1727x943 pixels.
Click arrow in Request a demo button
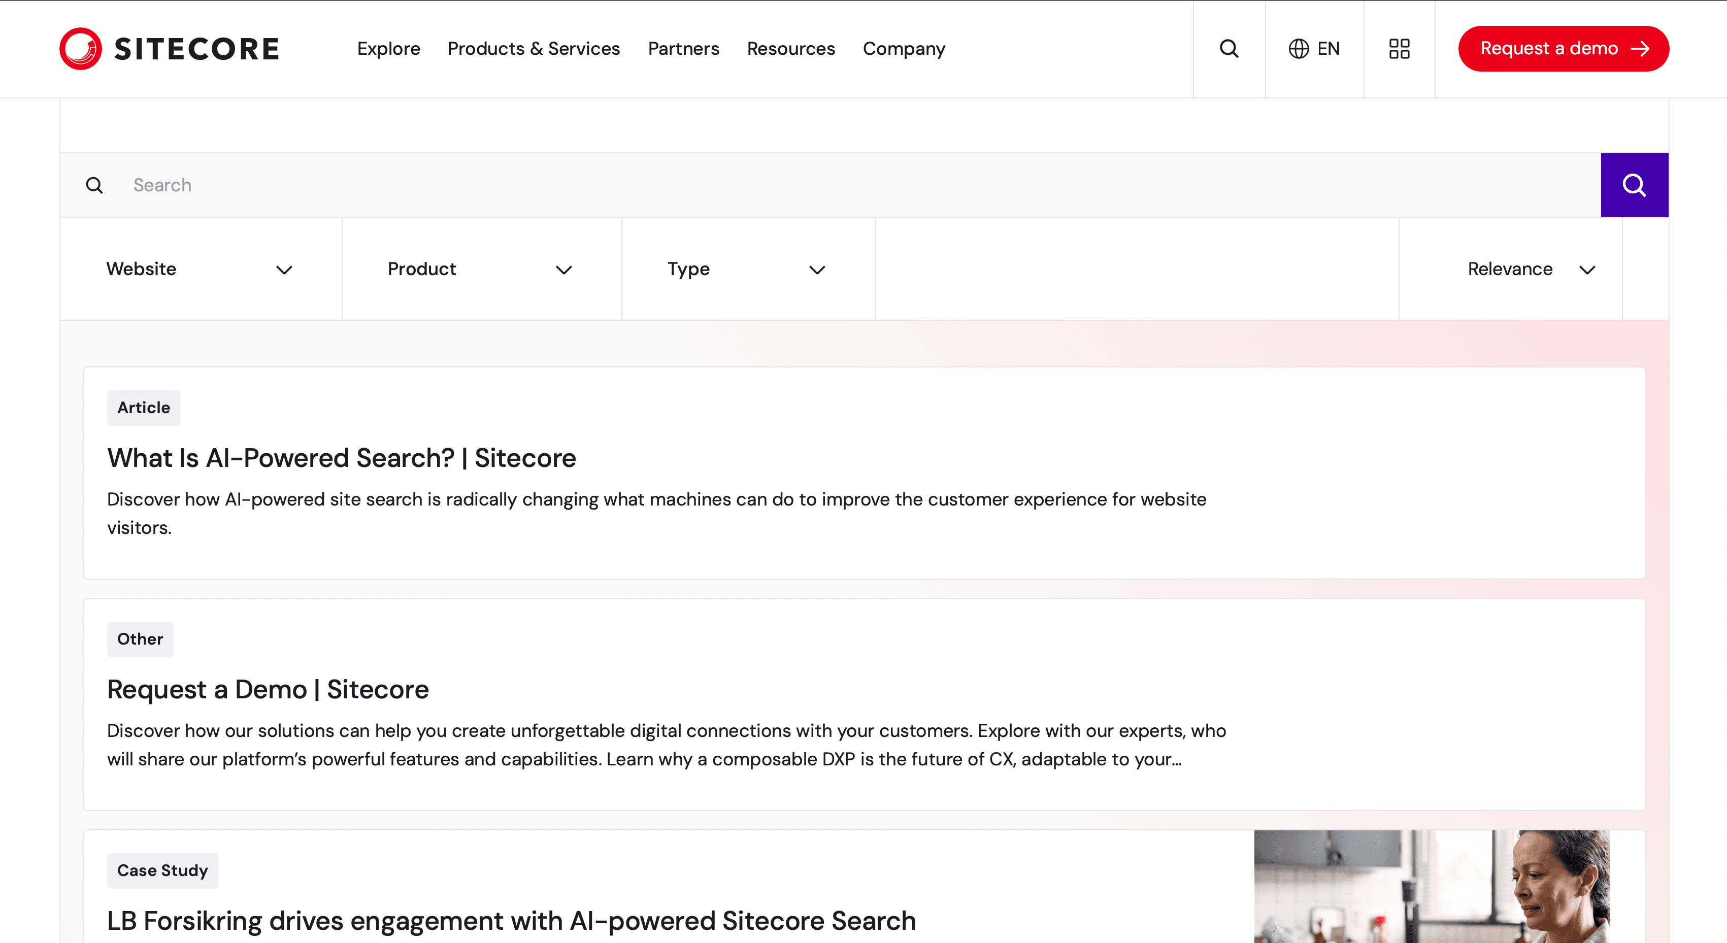click(1640, 49)
